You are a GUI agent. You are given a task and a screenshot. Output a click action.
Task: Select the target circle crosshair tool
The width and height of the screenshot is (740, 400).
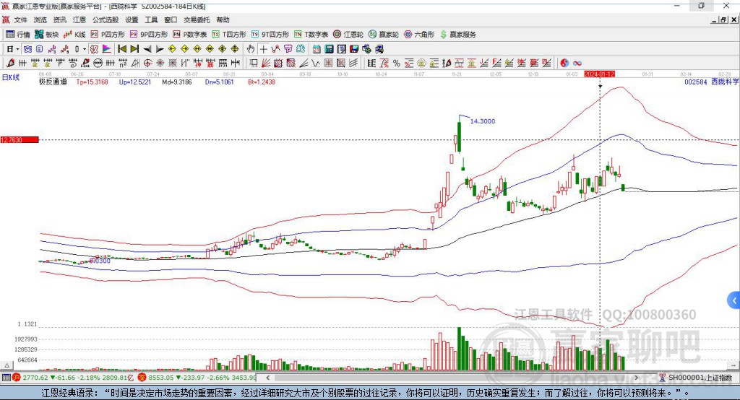point(147,63)
